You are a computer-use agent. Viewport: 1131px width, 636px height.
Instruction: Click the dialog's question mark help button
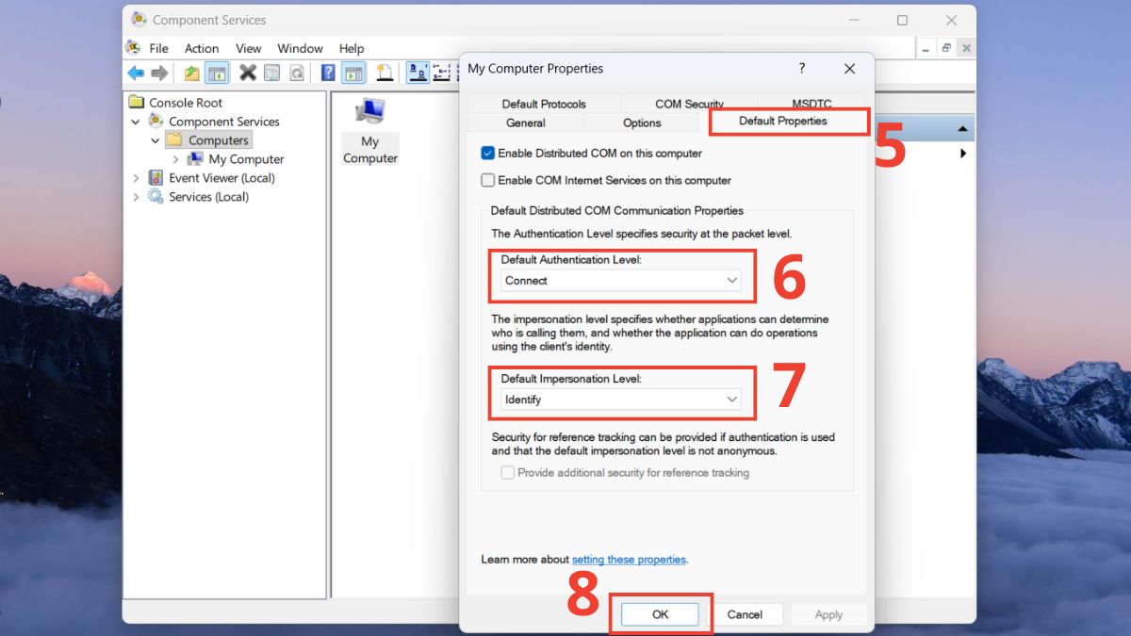pyautogui.click(x=802, y=69)
